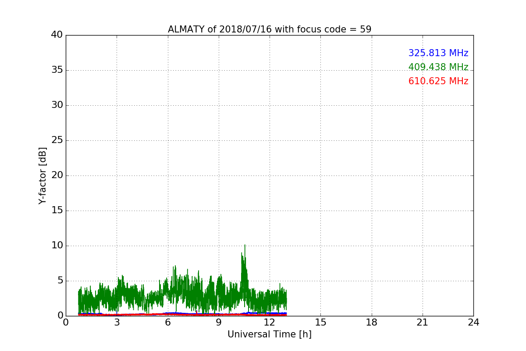This screenshot has width=526, height=351.
Task: Click the y-axis tick label 40
Action: (x=57, y=35)
